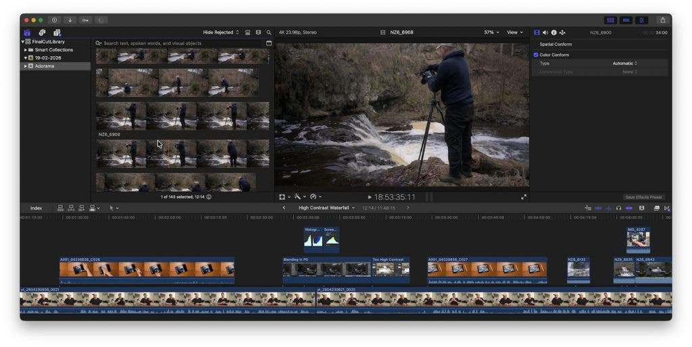Select the IMG_4287 connected clip

(638, 240)
